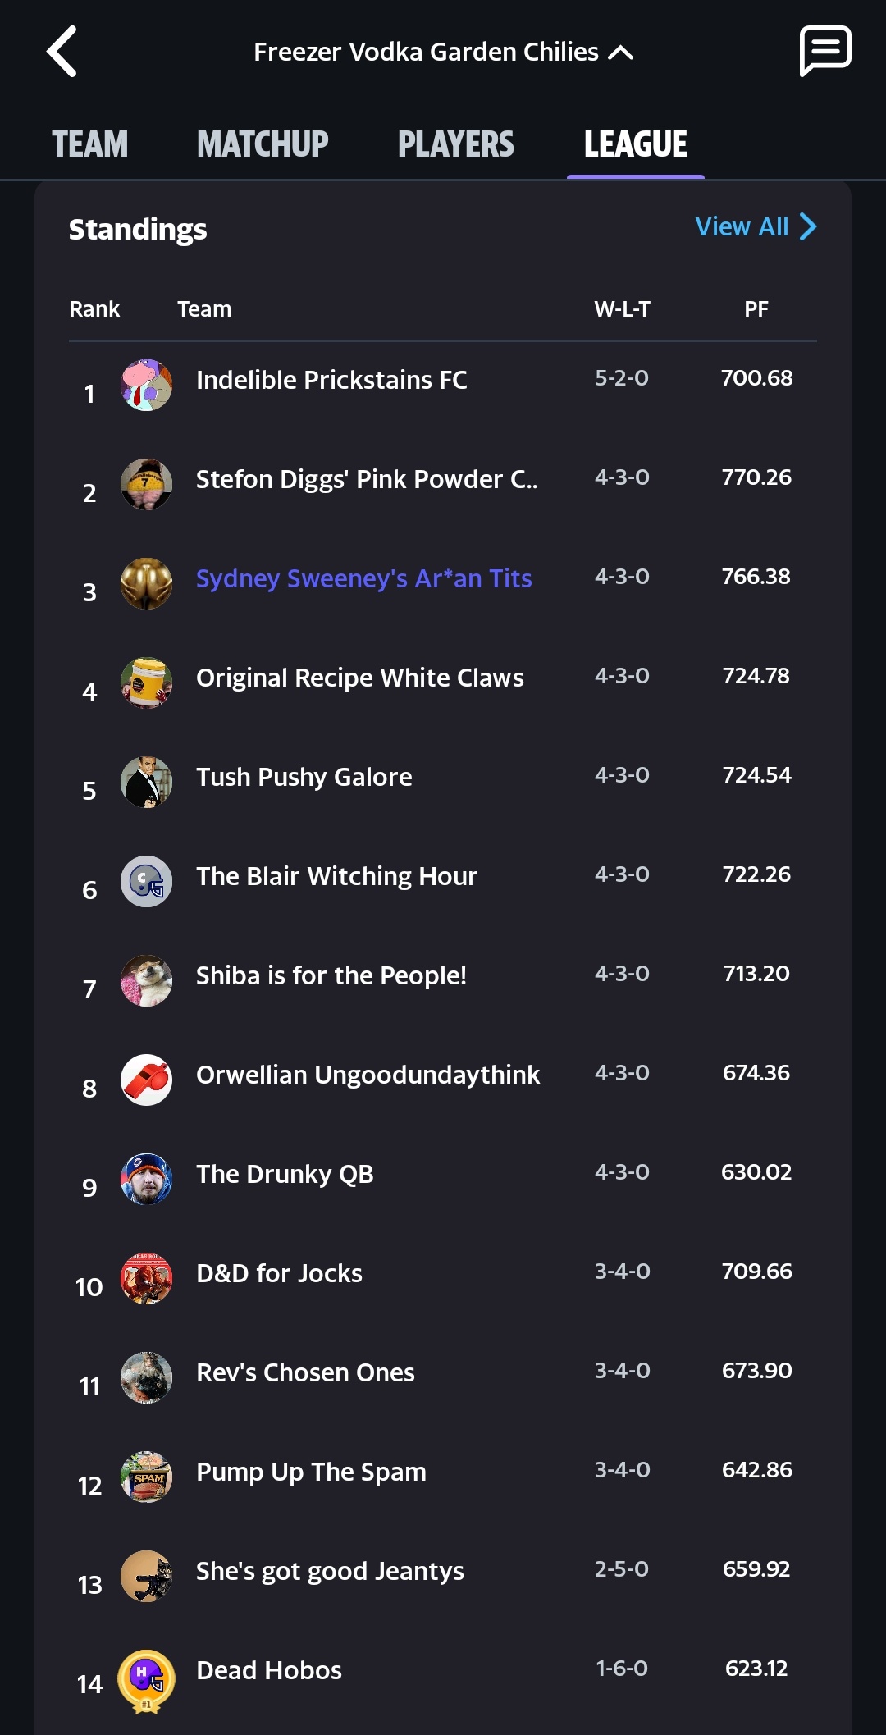Switch to the TEAM tab
This screenshot has height=1735, width=886.
click(x=90, y=144)
